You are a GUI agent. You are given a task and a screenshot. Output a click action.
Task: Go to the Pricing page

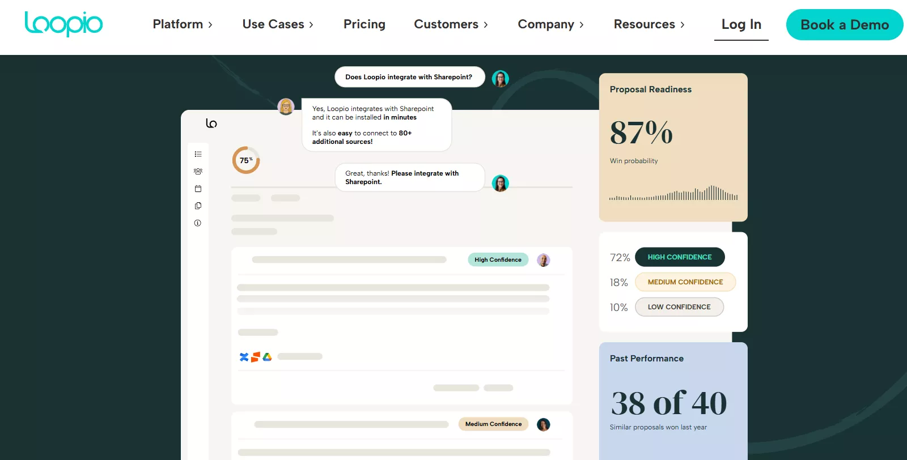(365, 24)
